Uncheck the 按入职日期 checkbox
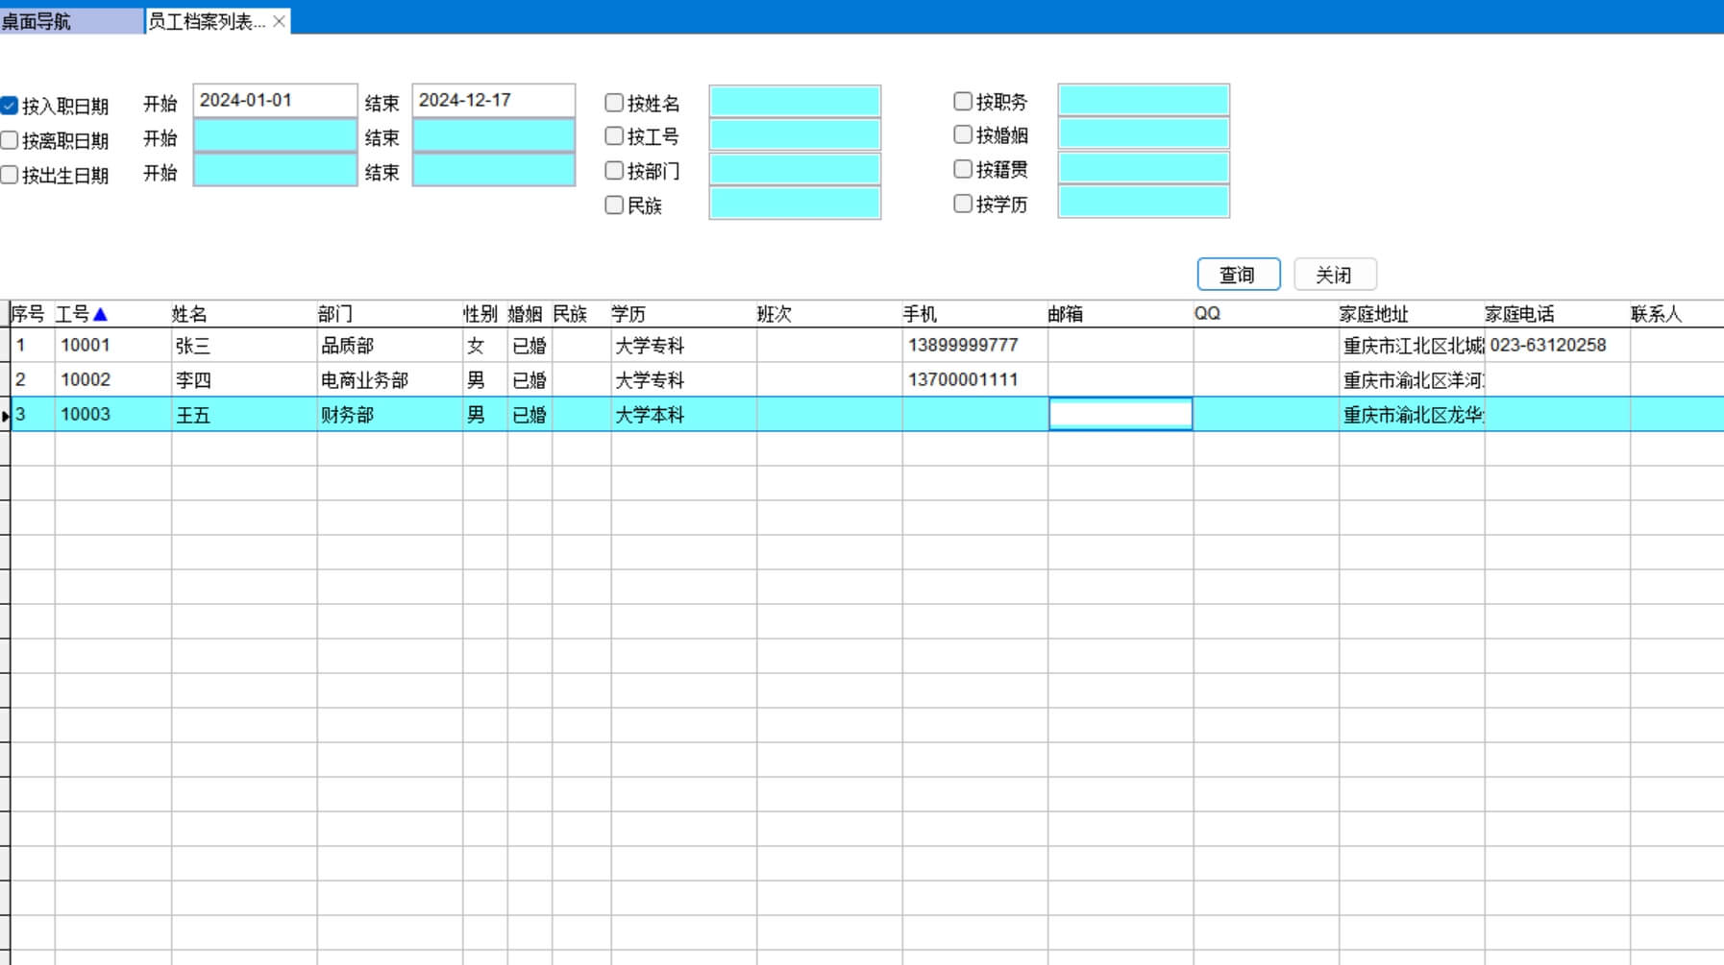1724x965 pixels. 10,106
